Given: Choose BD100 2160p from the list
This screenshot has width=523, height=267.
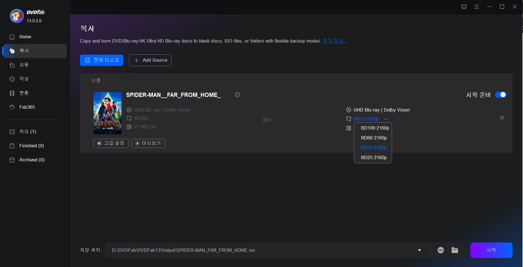Looking at the screenshot, I should pyautogui.click(x=373, y=128).
